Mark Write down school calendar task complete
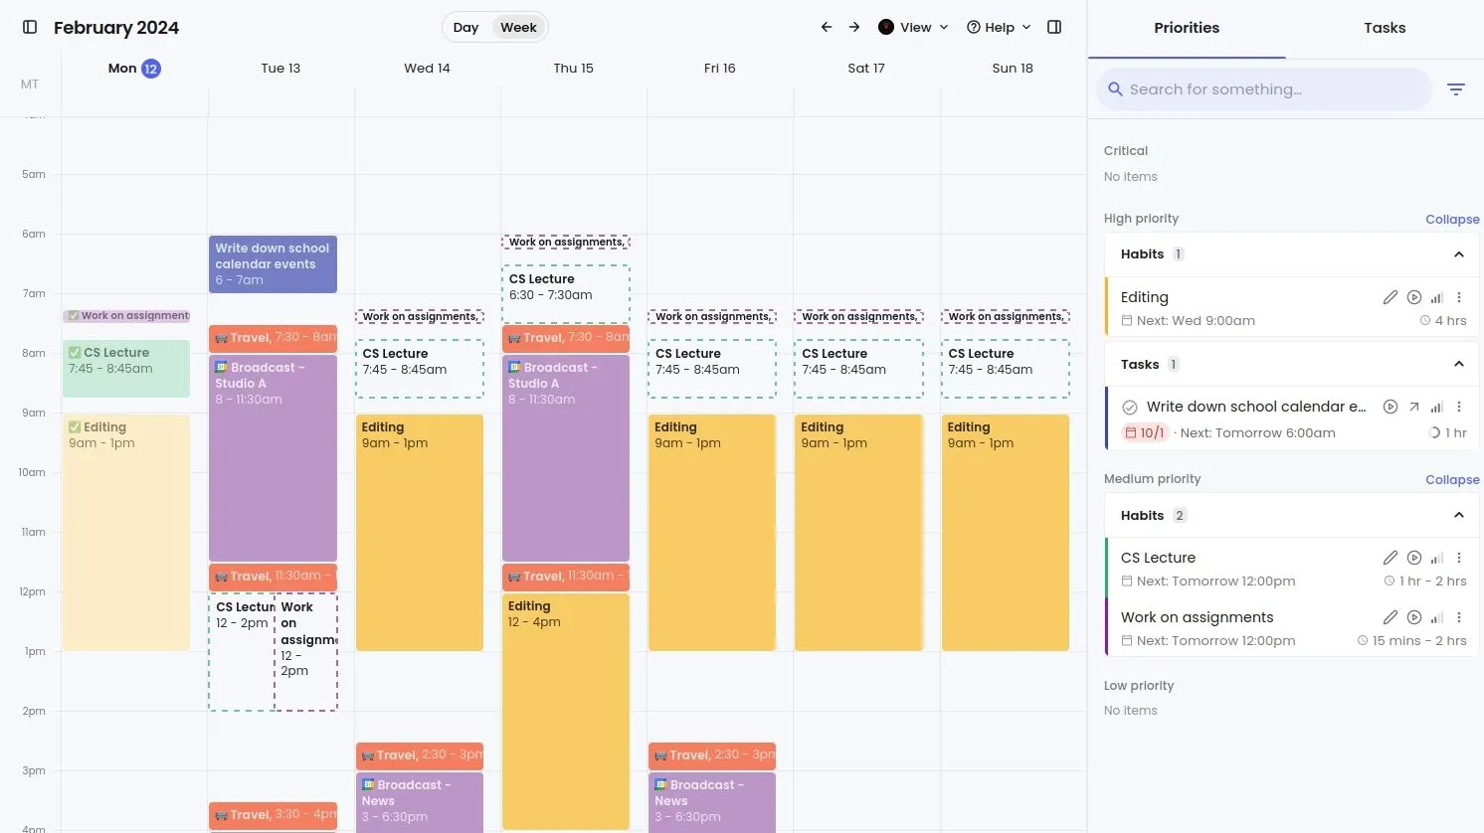1484x833 pixels. 1130,407
